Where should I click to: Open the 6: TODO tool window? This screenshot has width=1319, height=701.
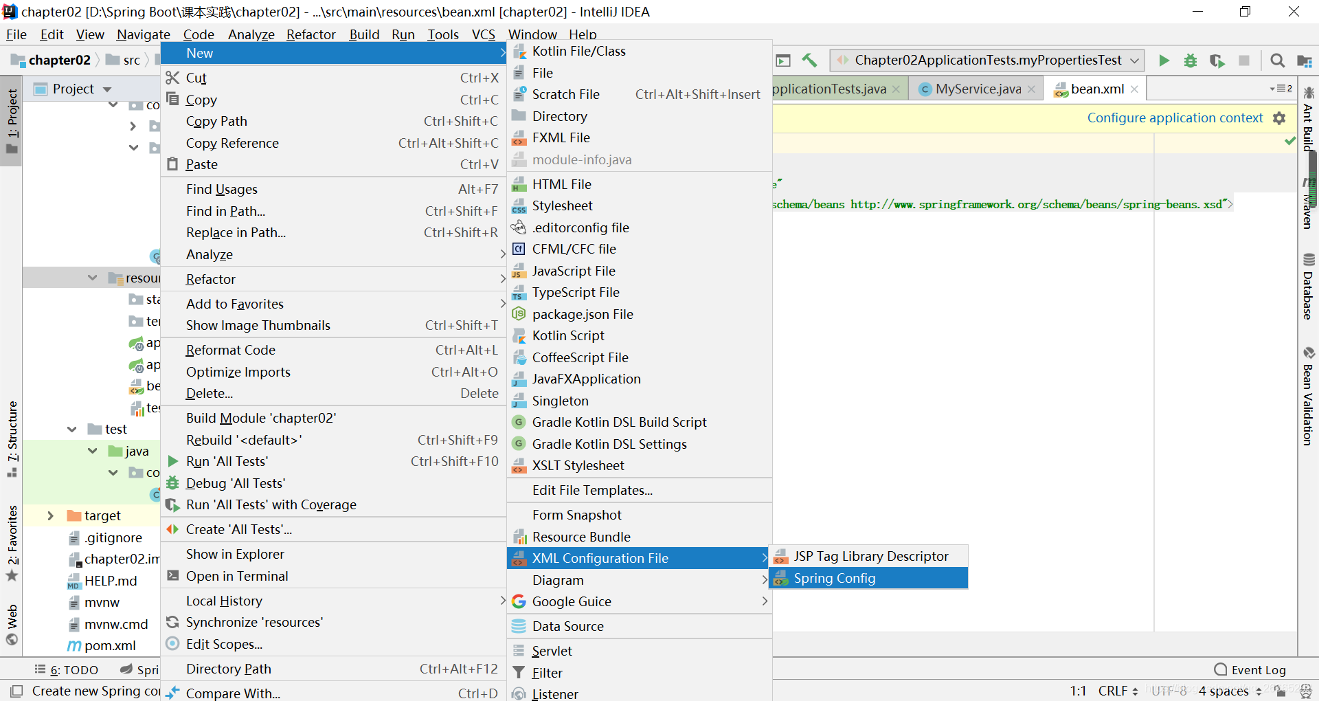pos(67,669)
